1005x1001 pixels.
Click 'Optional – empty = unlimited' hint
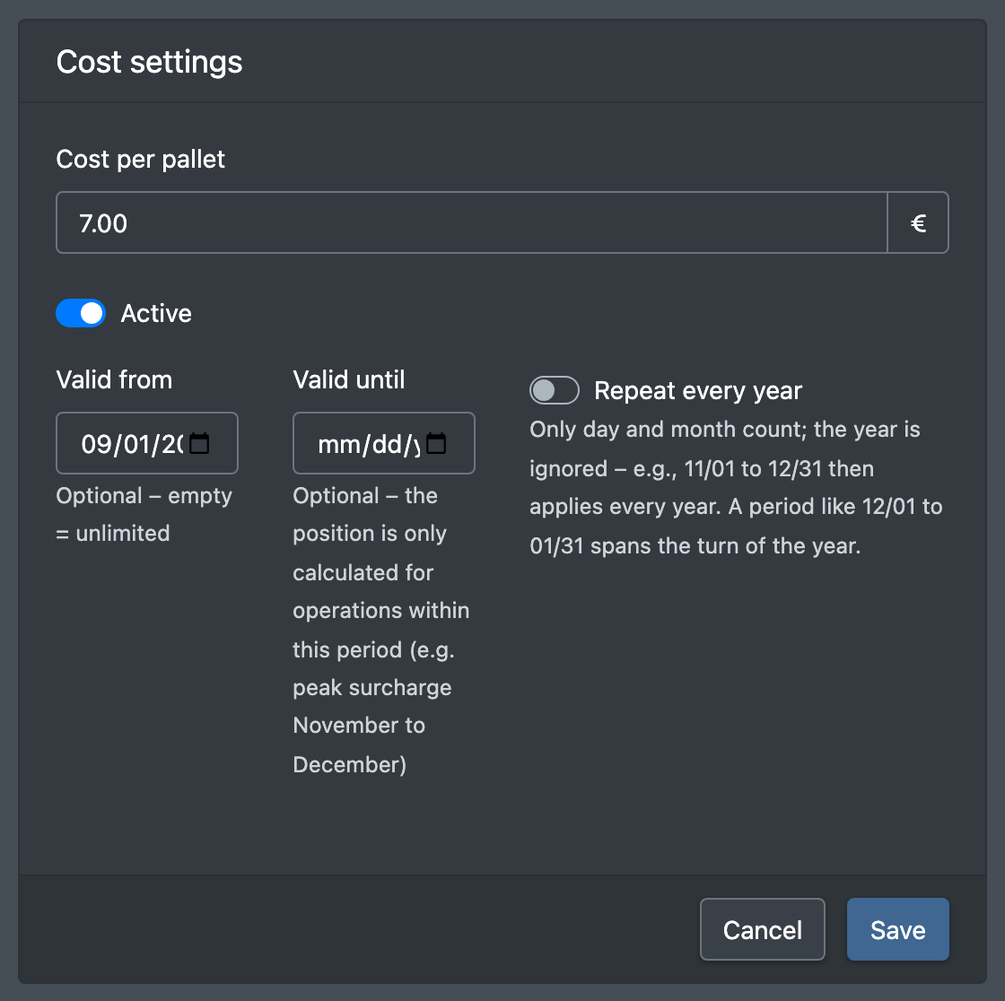[144, 515]
